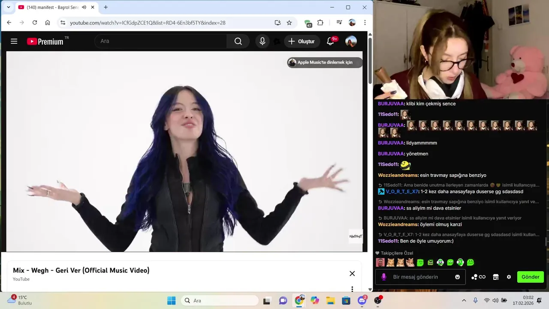Click the Apple Music'te dinlemek için card
Image resolution: width=549 pixels, height=309 pixels.
[325, 62]
